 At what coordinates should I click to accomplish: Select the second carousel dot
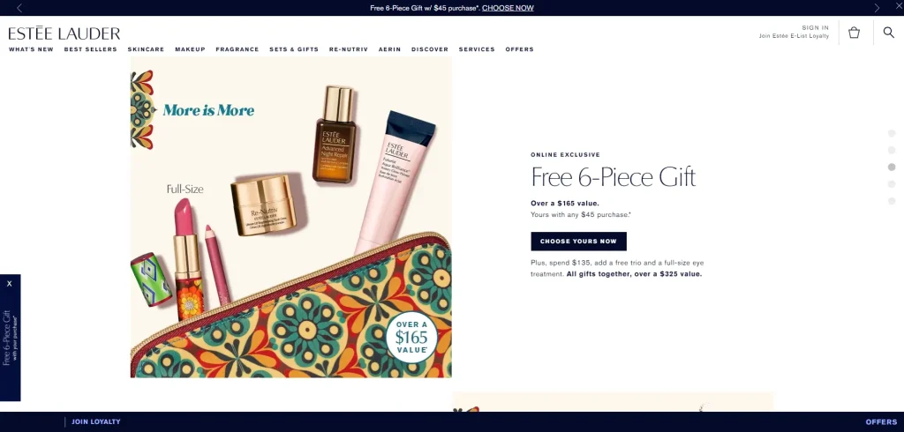[x=892, y=151]
